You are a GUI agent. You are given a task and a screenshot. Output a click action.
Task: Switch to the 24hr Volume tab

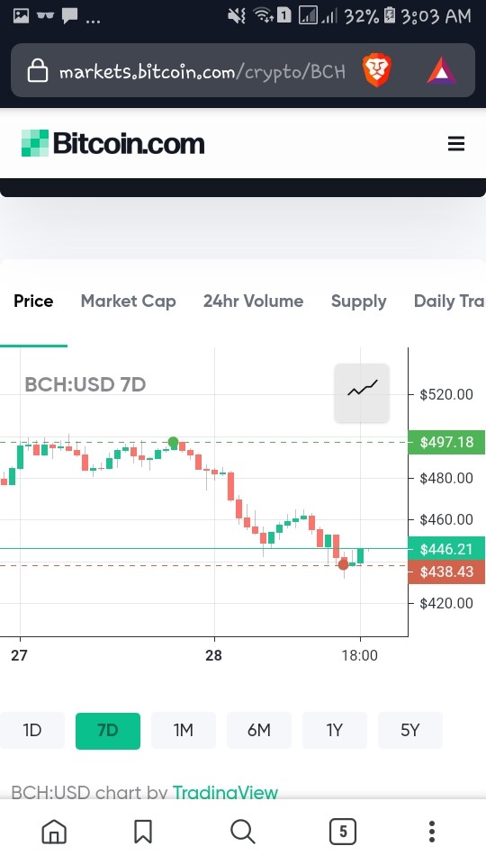[x=254, y=301]
